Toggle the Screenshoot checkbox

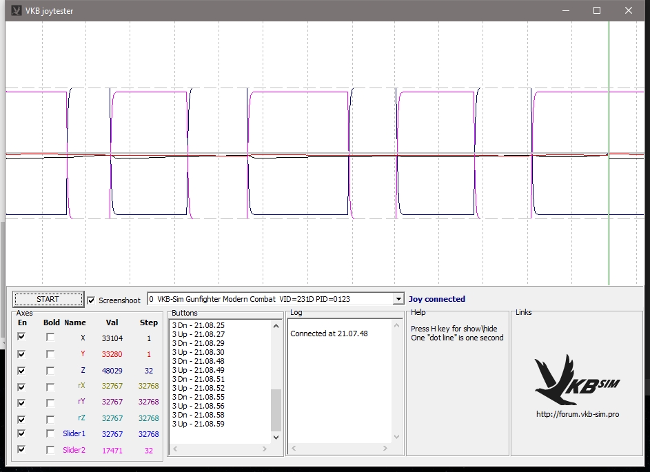click(x=92, y=300)
